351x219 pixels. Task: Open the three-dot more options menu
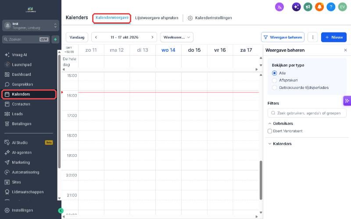313,37
